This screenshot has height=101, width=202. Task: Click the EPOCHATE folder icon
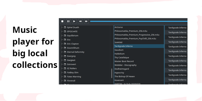65,31
